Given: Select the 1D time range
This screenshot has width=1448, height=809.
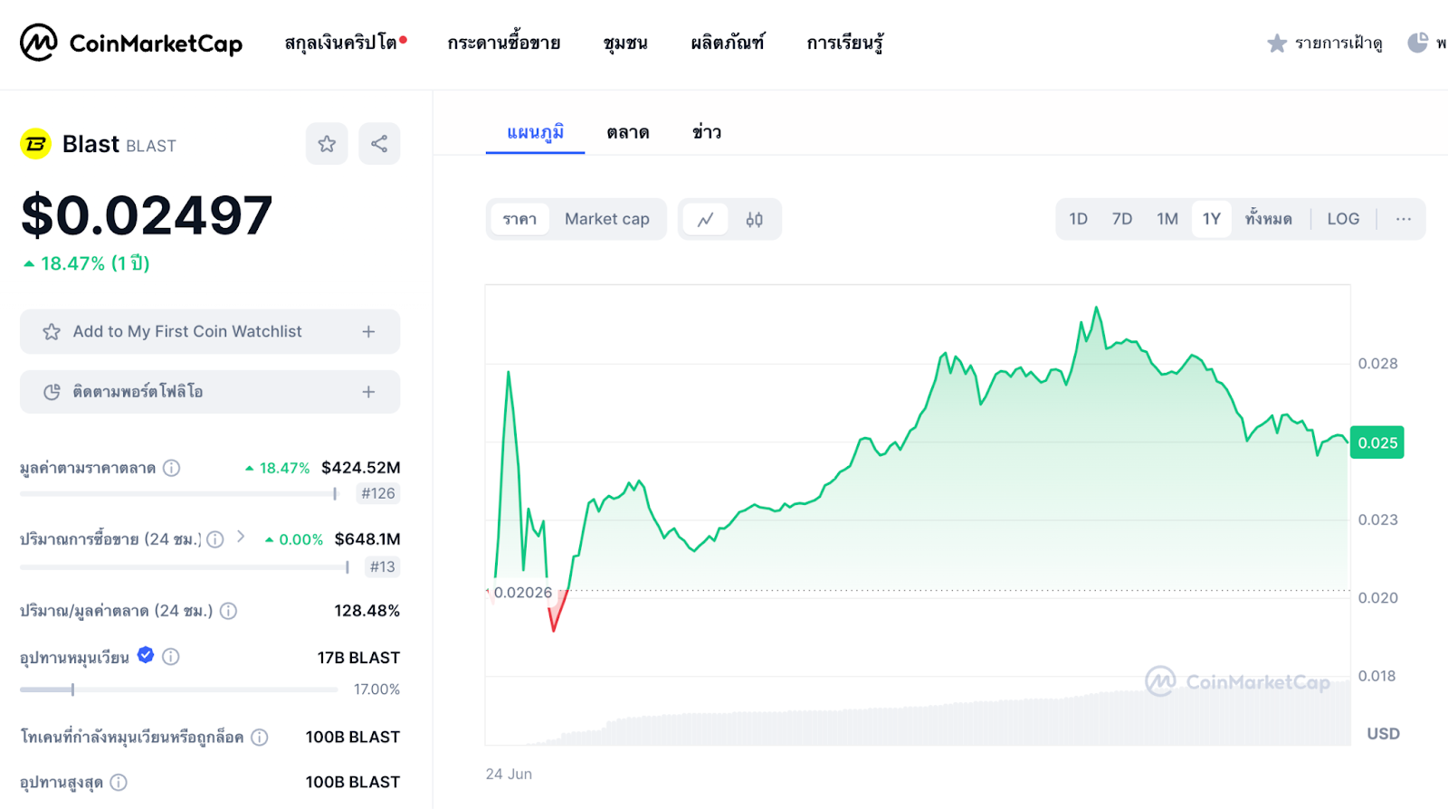Looking at the screenshot, I should pyautogui.click(x=1078, y=219).
